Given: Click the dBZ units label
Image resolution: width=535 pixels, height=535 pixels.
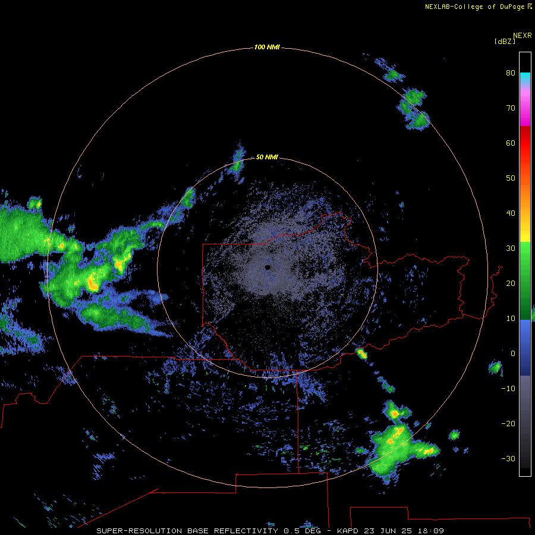Looking at the screenshot, I should (505, 41).
